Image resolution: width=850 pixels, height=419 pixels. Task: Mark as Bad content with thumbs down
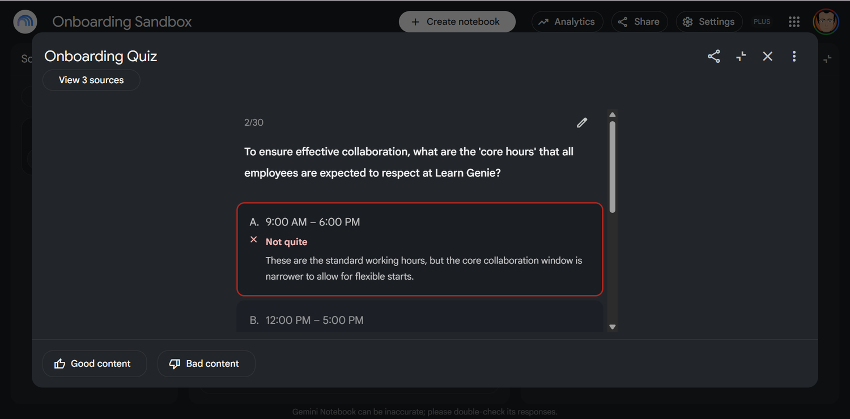pos(206,364)
